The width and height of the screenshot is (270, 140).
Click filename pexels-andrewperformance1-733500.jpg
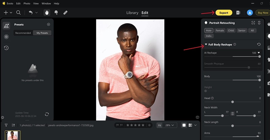tap(71, 125)
